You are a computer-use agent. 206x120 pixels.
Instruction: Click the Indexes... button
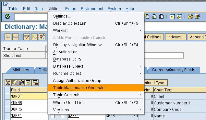click(176, 37)
